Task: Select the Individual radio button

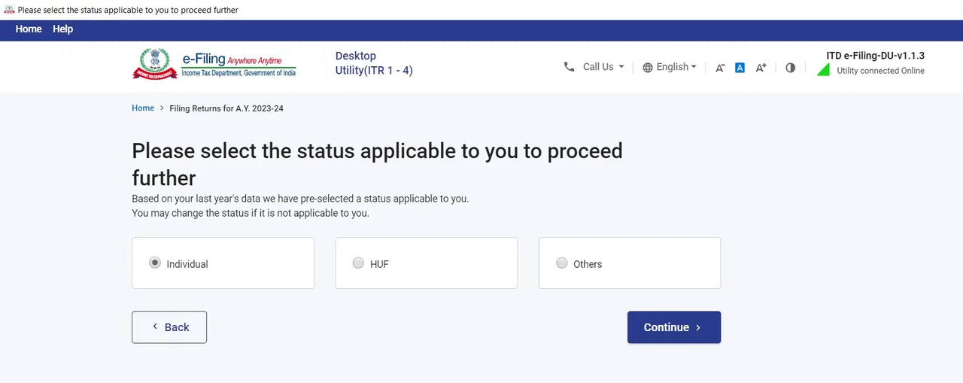Action: 154,263
